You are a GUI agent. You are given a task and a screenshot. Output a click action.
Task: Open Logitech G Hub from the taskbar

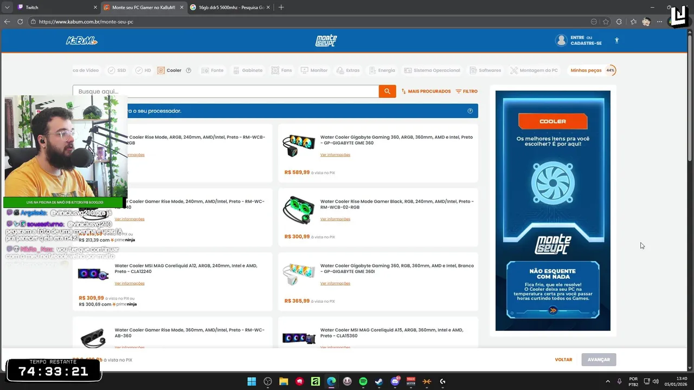point(442,381)
